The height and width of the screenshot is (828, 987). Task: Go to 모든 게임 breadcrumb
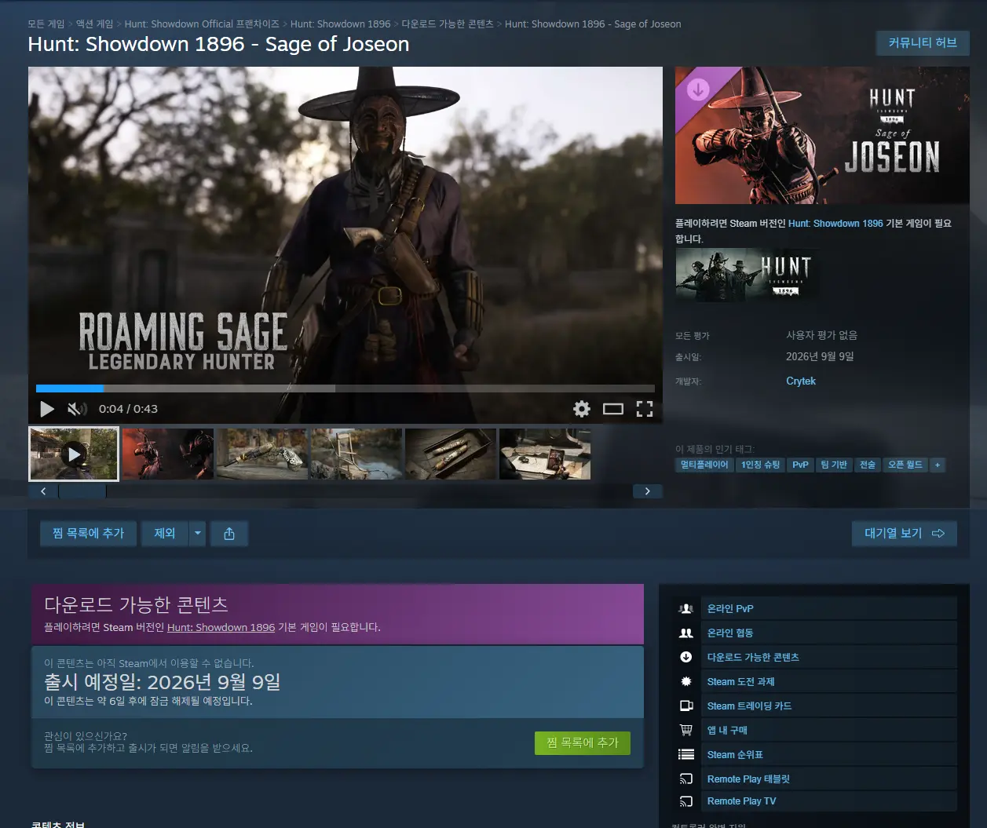point(46,24)
